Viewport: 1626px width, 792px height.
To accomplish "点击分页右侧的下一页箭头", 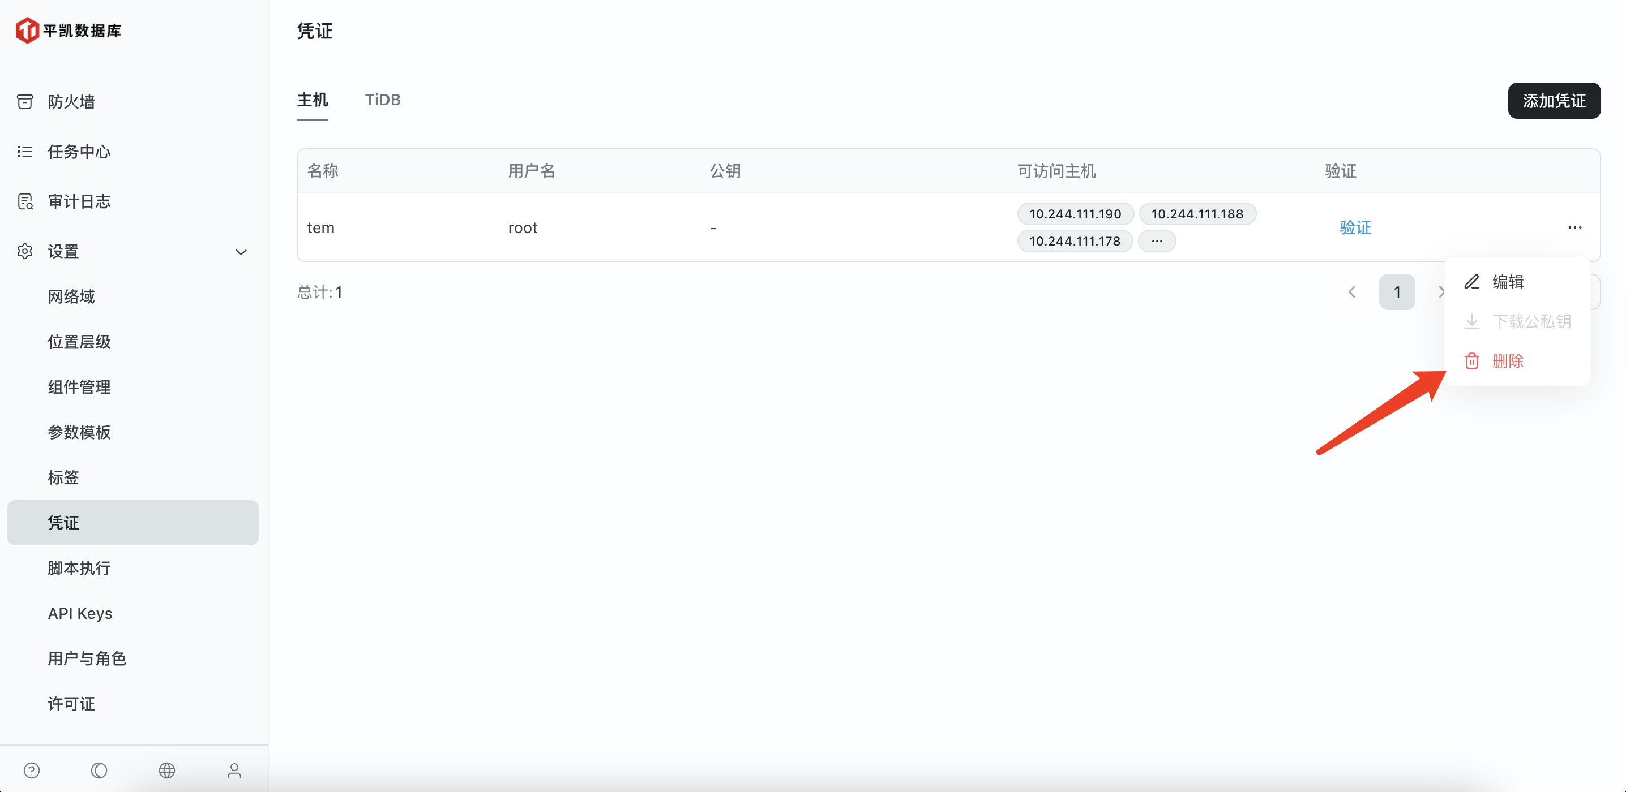I will 1443,291.
